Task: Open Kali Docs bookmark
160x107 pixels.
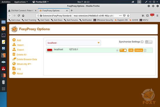Action: click(x=57, y=20)
